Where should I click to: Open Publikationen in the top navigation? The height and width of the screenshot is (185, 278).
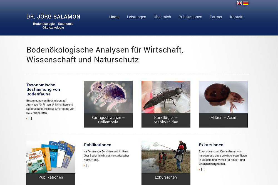190,17
